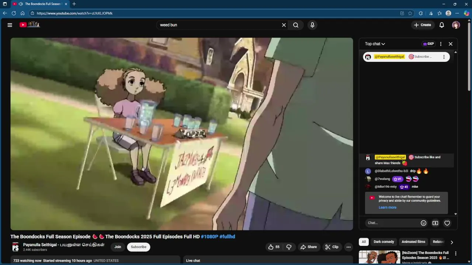Click the video player to pause
Screen dimensions: 472x265
click(x=182, y=134)
